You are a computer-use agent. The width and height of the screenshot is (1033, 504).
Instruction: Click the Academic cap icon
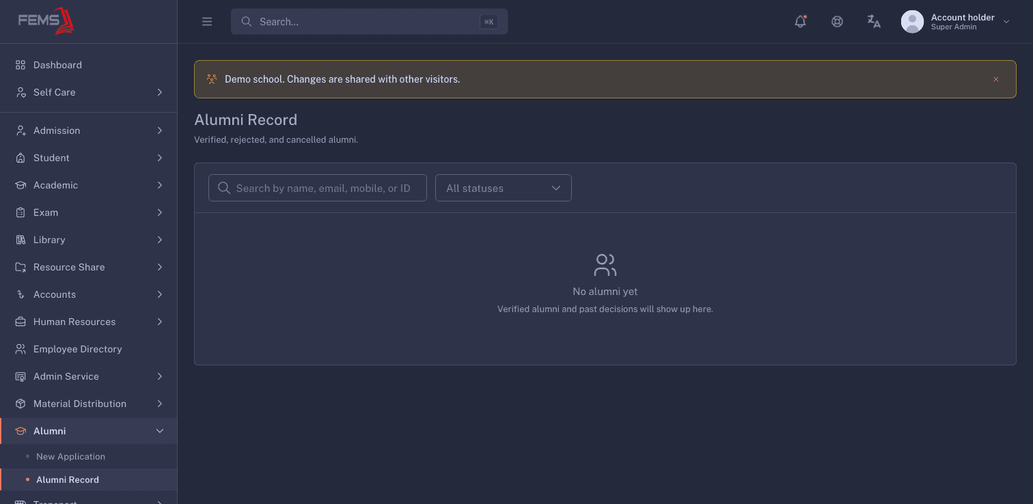pyautogui.click(x=20, y=185)
